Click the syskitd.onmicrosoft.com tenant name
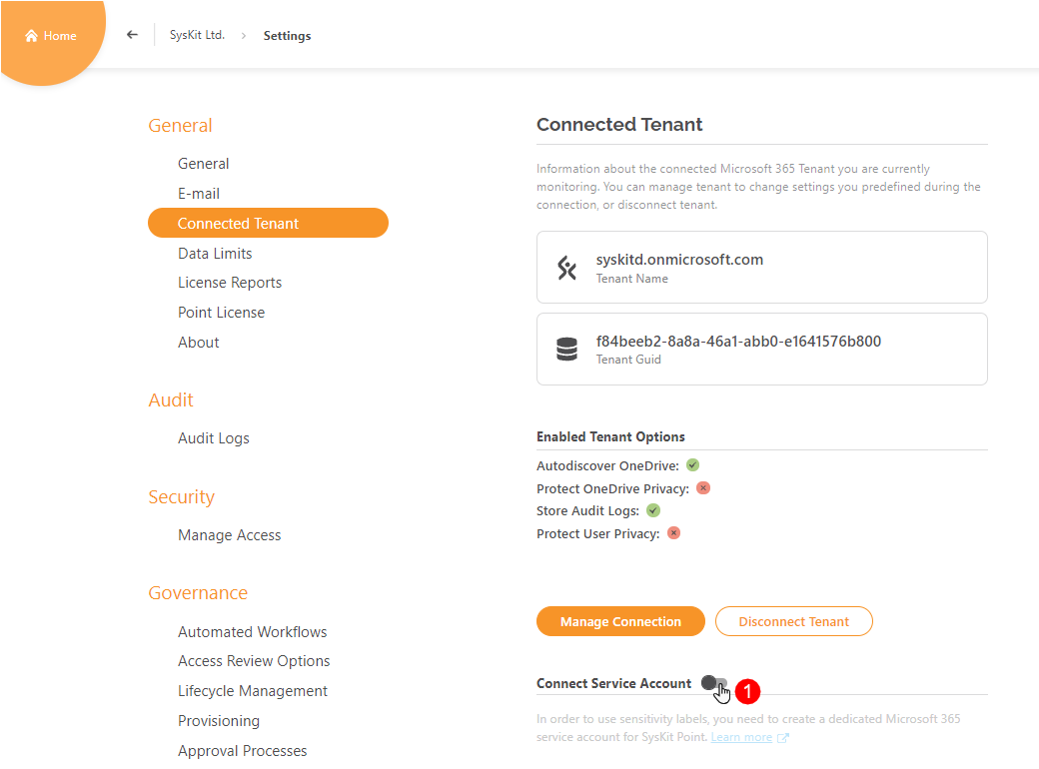This screenshot has height=769, width=1039. [679, 260]
